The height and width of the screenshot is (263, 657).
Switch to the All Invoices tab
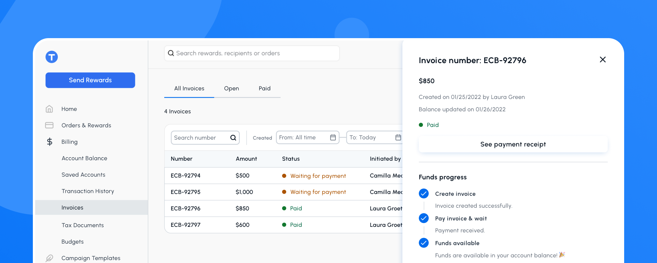tap(189, 88)
